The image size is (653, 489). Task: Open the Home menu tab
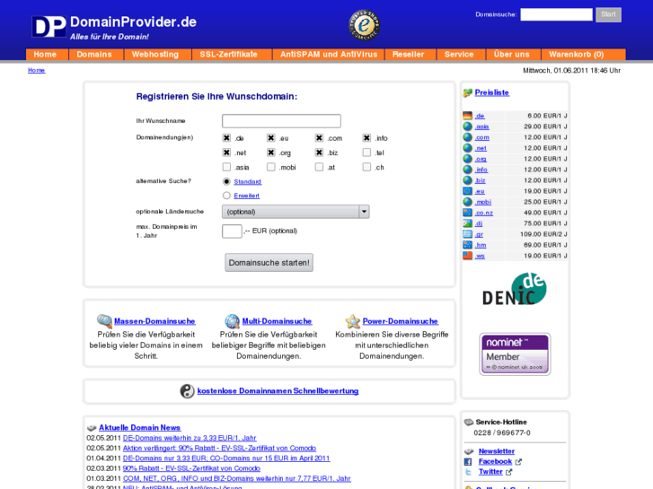pos(45,55)
